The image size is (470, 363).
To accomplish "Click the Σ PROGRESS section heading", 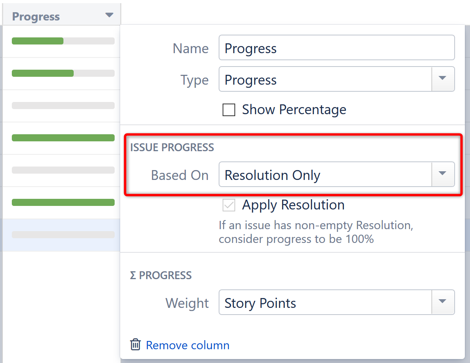I will (x=160, y=276).
